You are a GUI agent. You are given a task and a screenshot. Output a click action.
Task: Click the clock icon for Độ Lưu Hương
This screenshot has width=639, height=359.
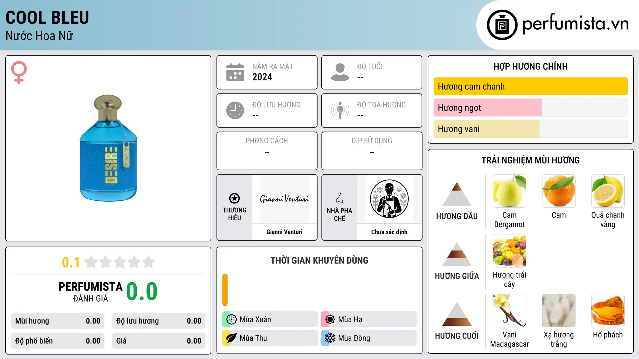[235, 110]
